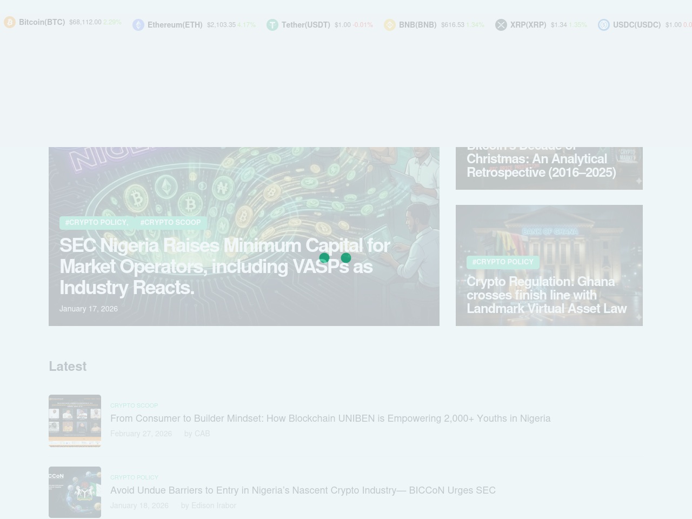
Task: Click the XRP coin icon in ticker
Action: [501, 25]
